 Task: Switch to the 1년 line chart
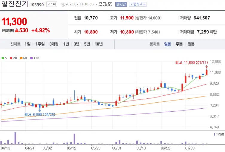tap(66, 44)
